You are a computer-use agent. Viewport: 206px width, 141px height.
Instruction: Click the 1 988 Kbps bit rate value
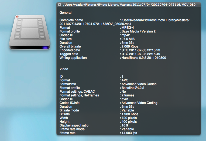(130, 114)
